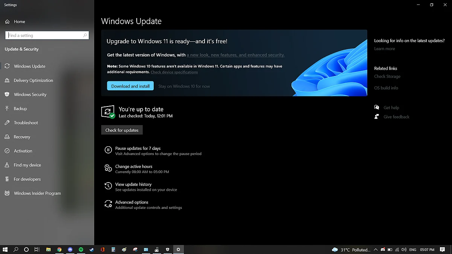Choose Stay on Windows 10 for now
The height and width of the screenshot is (254, 452).
(x=184, y=86)
